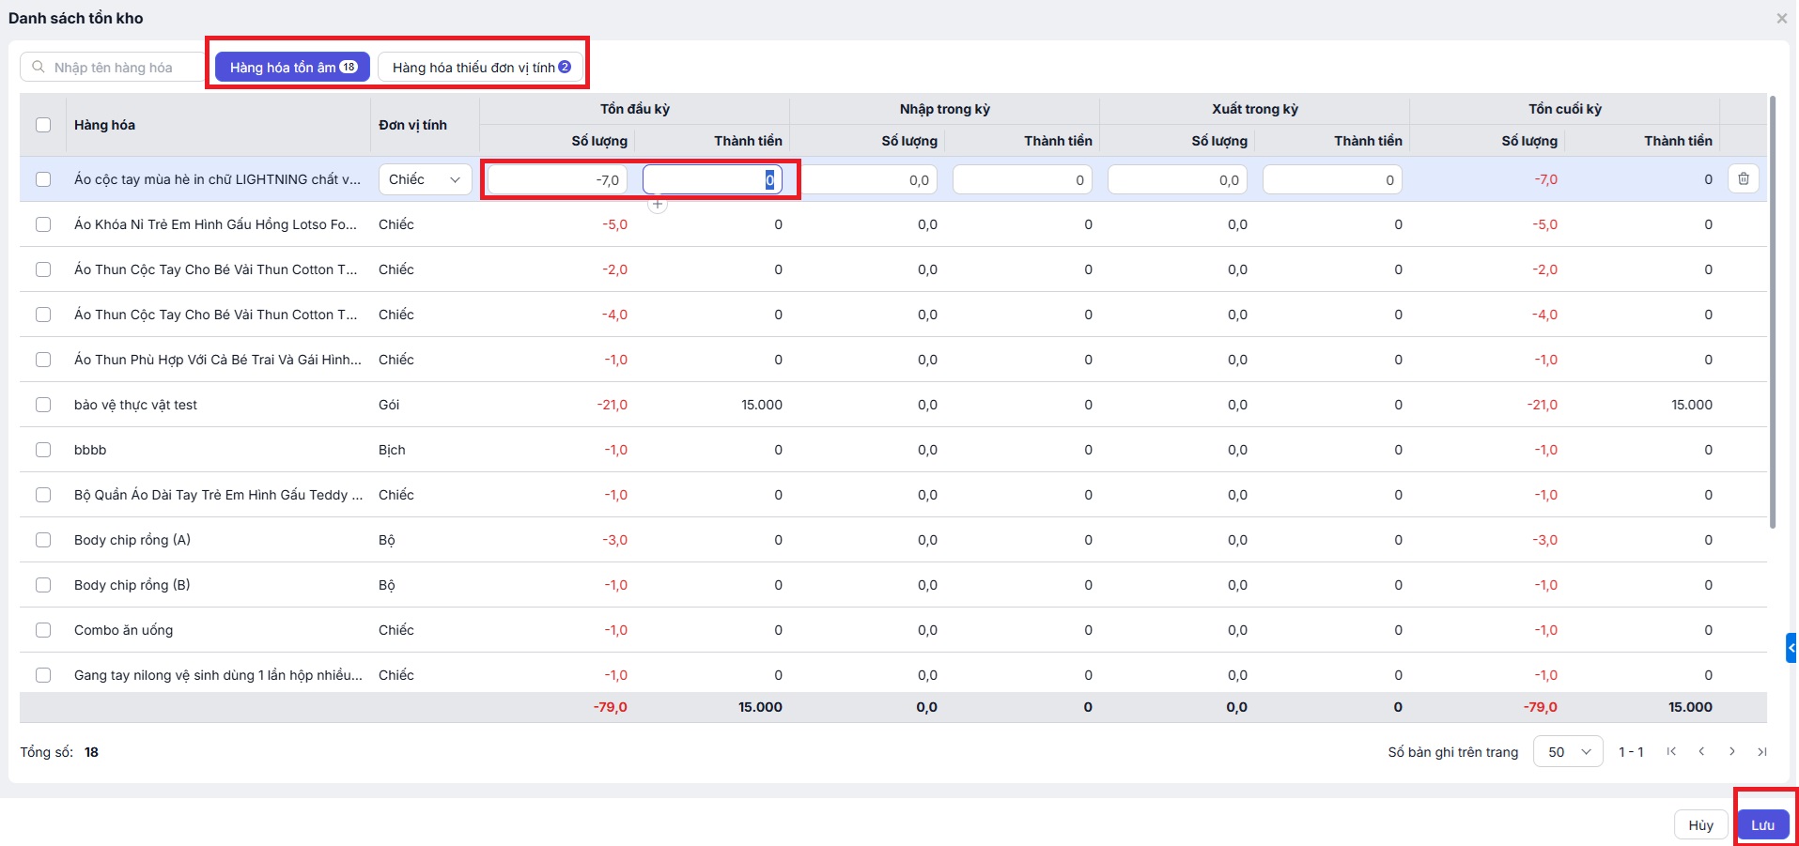Viewport: 1799px width, 846px height.
Task: Go to the next page
Action: pos(1732,752)
